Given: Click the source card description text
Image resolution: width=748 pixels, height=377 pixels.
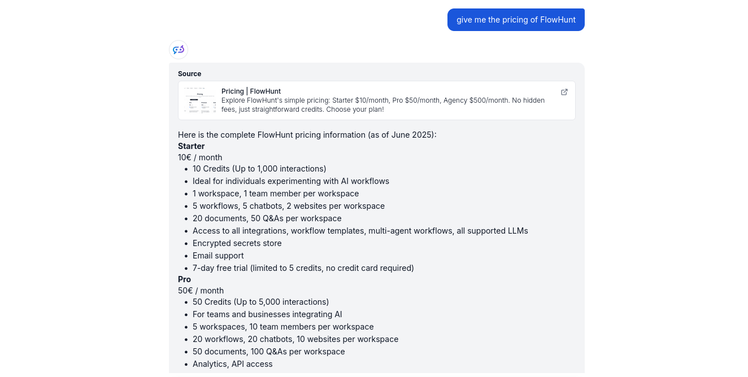Looking at the screenshot, I should pyautogui.click(x=383, y=105).
